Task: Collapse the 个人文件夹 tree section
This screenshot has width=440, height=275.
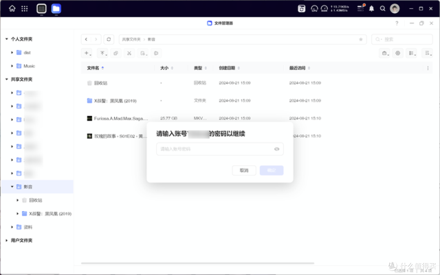Action: pyautogui.click(x=7, y=39)
